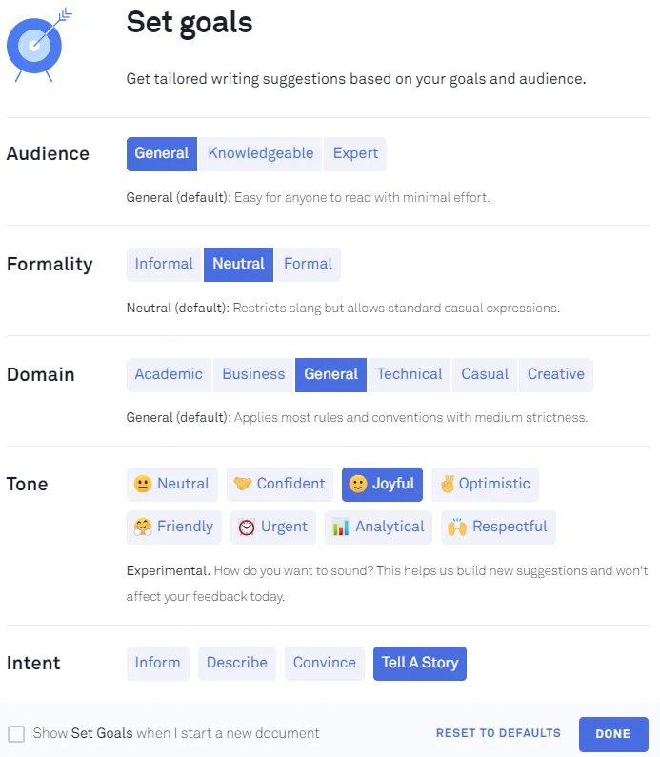This screenshot has width=660, height=757.
Task: Switch formality to Formal
Action: click(308, 264)
